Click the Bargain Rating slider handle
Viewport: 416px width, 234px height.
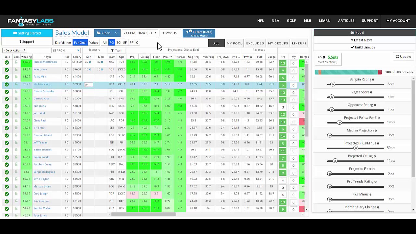[332, 84]
